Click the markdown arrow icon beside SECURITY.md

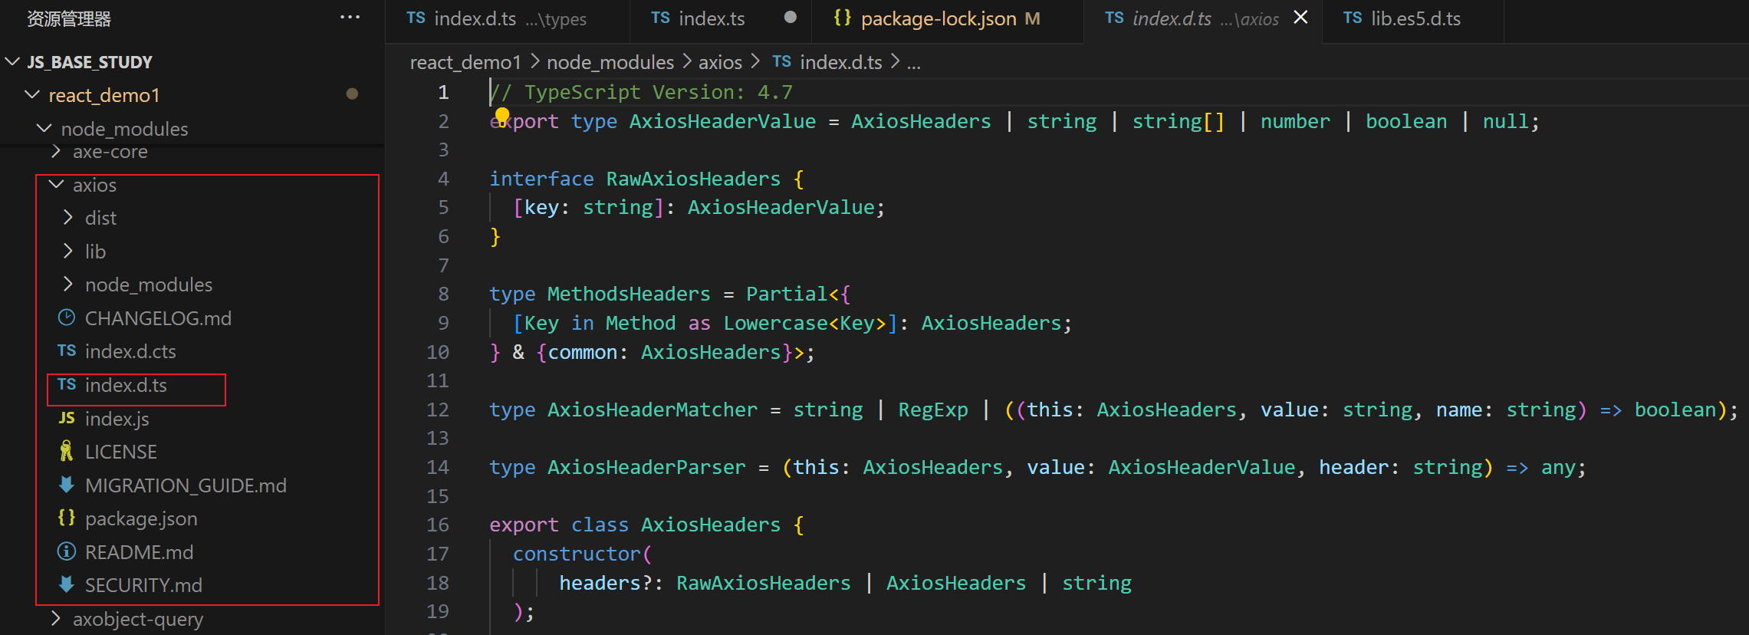tap(67, 584)
